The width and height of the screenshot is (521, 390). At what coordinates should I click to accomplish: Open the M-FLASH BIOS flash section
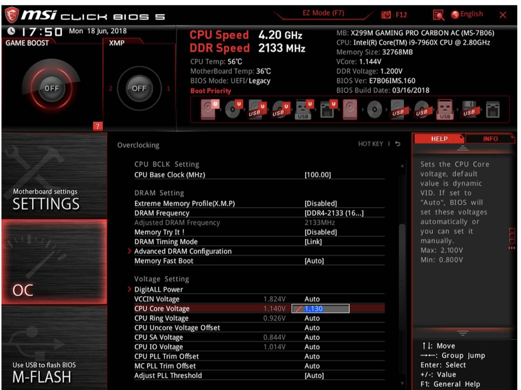click(x=54, y=348)
